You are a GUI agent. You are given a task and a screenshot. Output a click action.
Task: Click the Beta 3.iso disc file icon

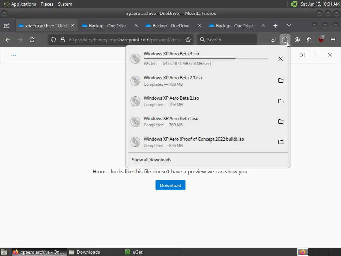click(x=135, y=59)
